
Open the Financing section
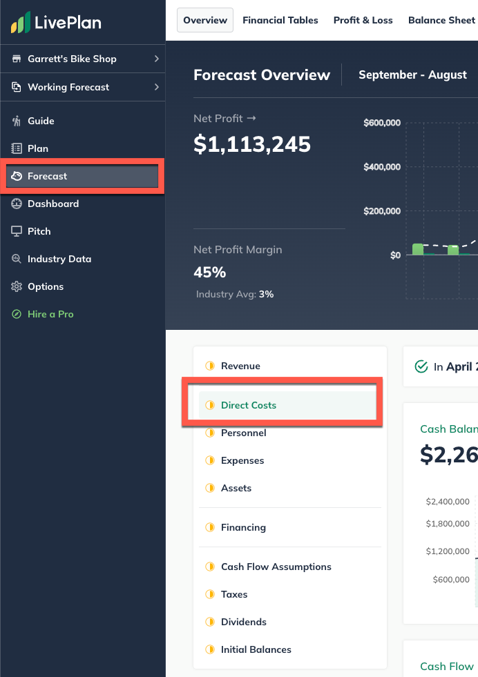point(290,527)
